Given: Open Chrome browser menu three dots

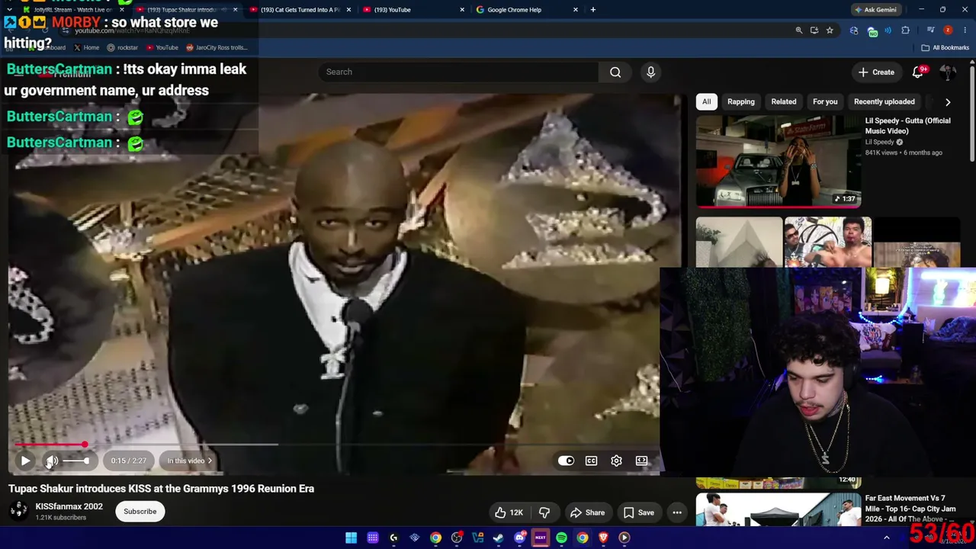Looking at the screenshot, I should [x=965, y=30].
